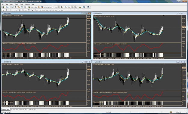
Task: Open the Insert menu
Action: tap(11, 4)
